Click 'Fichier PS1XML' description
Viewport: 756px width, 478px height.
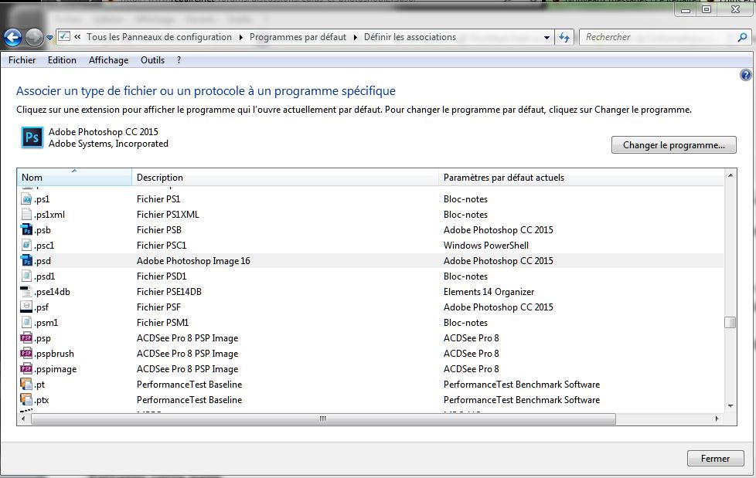[168, 215]
